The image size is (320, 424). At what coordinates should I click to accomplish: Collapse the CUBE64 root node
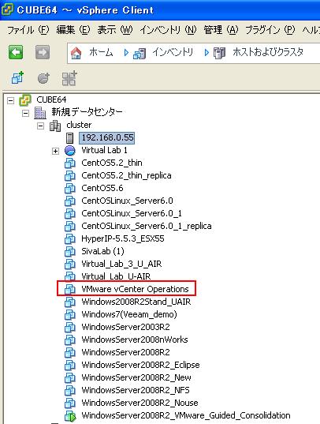(10, 100)
